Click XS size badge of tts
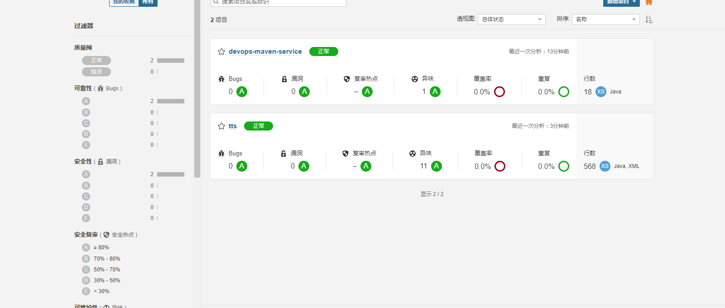This screenshot has height=308, width=725. (x=605, y=166)
